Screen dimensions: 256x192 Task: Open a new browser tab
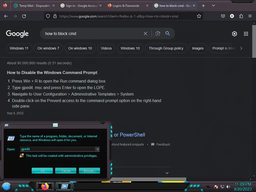203,6
